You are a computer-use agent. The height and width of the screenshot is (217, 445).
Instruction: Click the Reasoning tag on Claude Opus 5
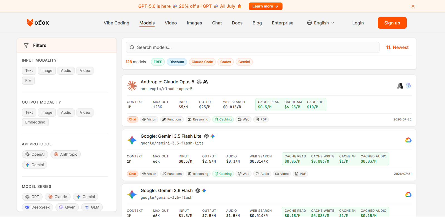(x=198, y=119)
